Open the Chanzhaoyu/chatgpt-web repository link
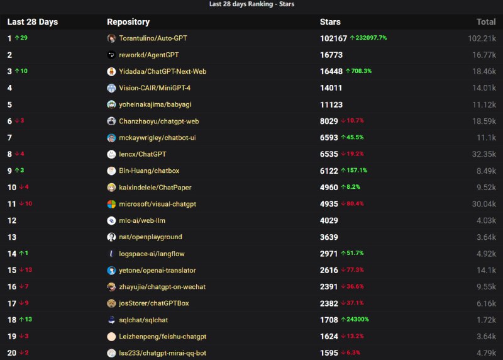 158,121
